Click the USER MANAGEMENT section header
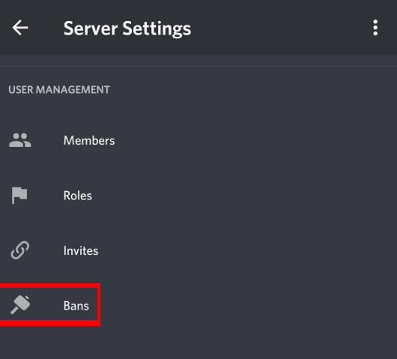 [x=59, y=90]
